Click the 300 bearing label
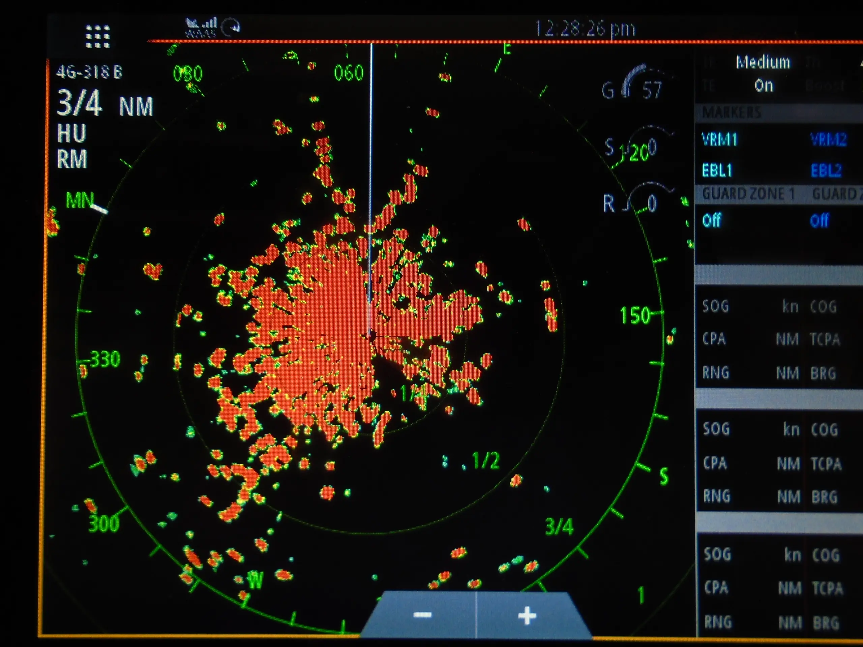 click(103, 523)
